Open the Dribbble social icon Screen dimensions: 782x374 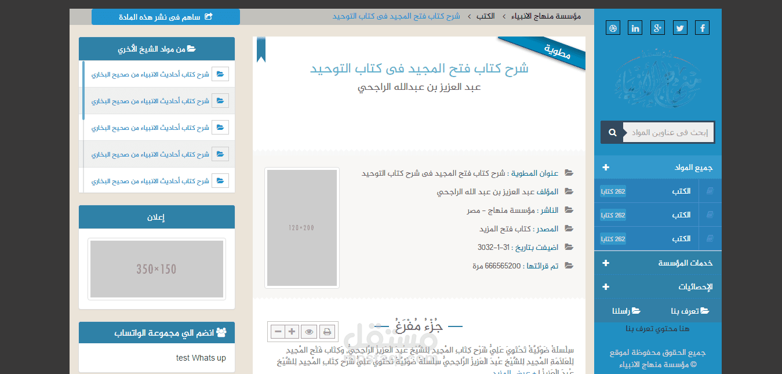(x=613, y=28)
